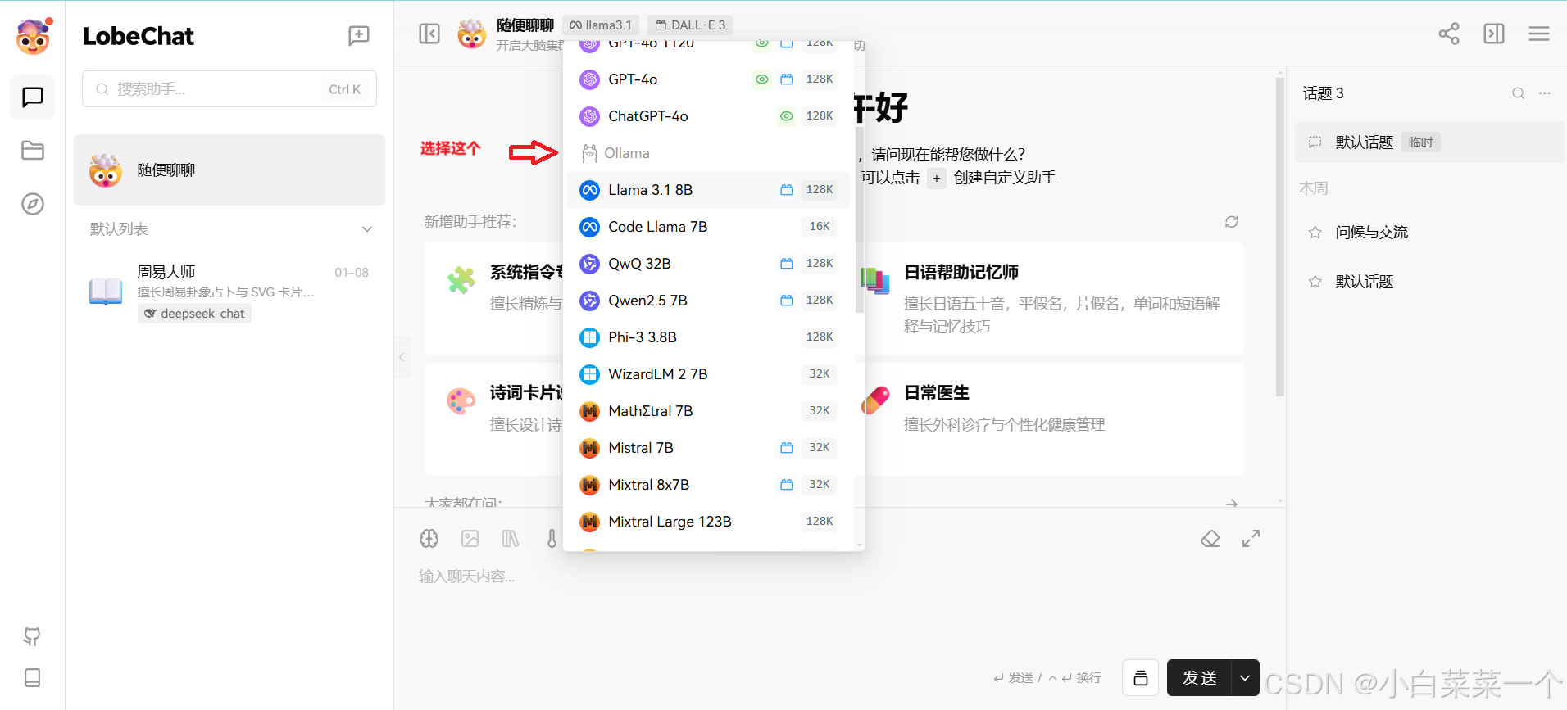Image resolution: width=1567 pixels, height=710 pixels.
Task: Open the files folder sidebar icon
Action: click(33, 151)
